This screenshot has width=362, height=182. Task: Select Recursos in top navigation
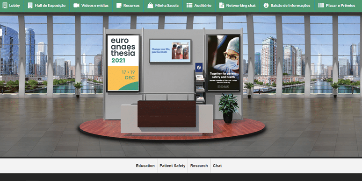pos(128,6)
